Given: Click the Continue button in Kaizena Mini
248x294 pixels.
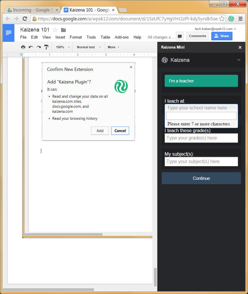Looking at the screenshot, I should (x=201, y=178).
